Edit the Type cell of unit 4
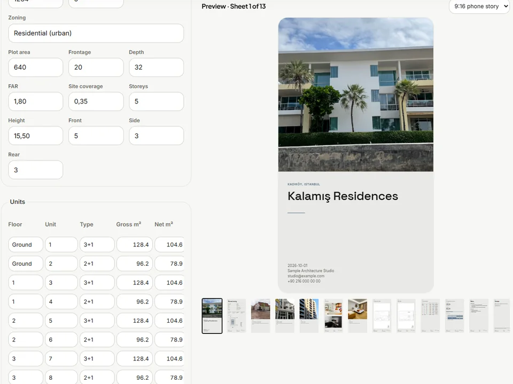The width and height of the screenshot is (513, 384). point(97,301)
